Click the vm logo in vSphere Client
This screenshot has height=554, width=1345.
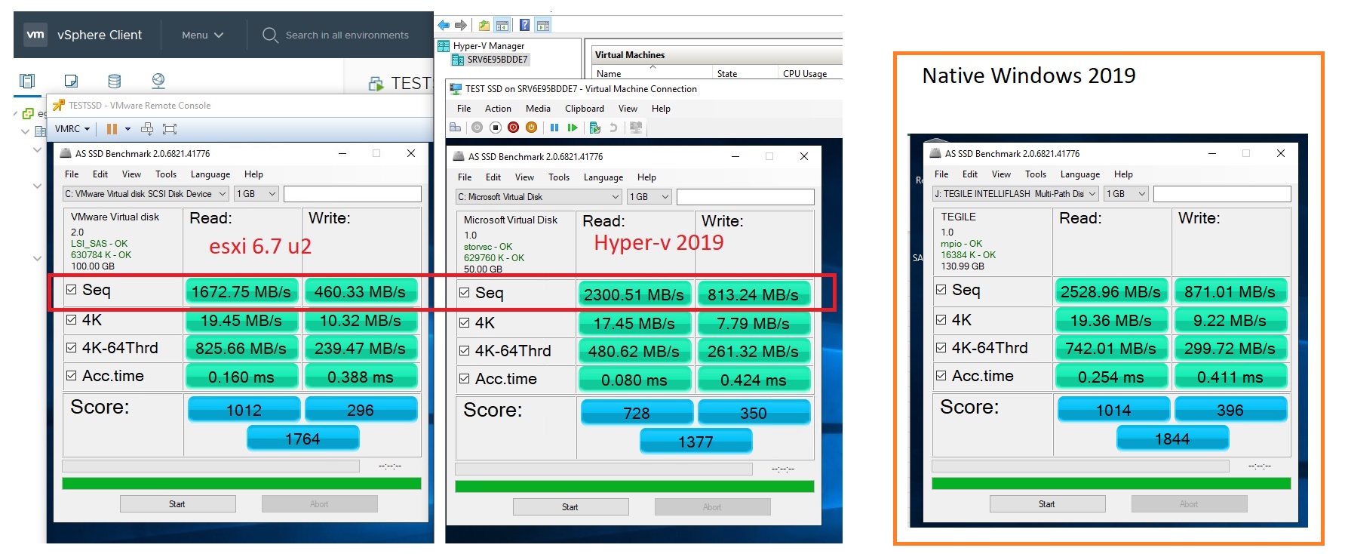tap(35, 35)
